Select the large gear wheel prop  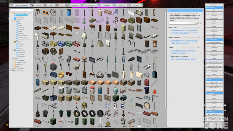click(x=53, y=13)
